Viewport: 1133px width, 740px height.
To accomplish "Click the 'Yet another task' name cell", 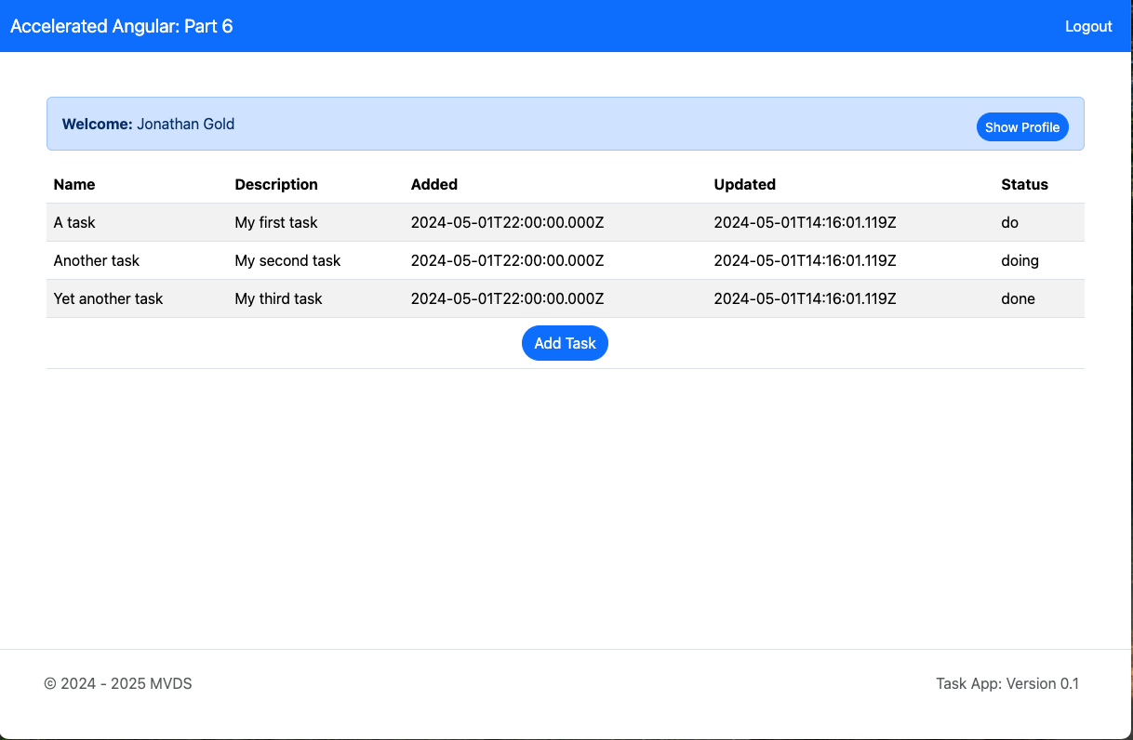I will [108, 298].
